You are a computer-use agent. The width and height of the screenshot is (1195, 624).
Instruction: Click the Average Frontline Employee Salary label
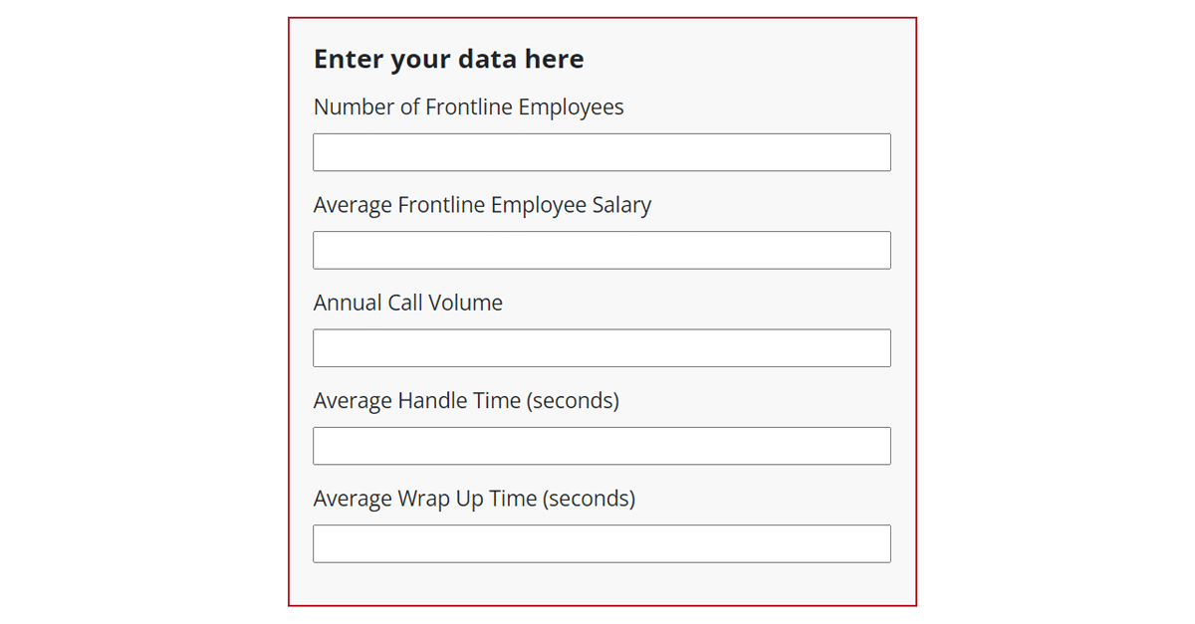pos(482,204)
